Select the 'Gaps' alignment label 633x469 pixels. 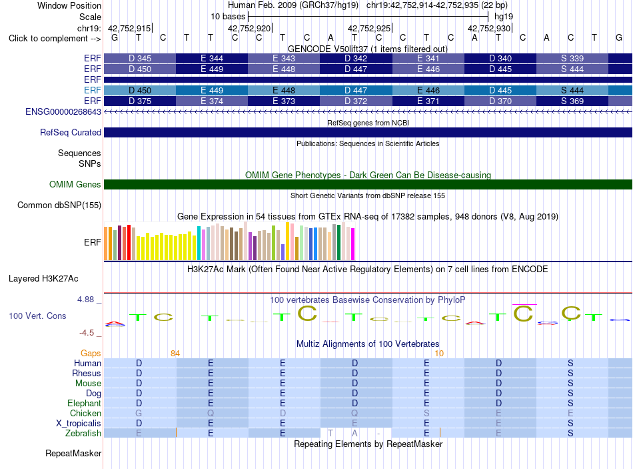(x=91, y=354)
